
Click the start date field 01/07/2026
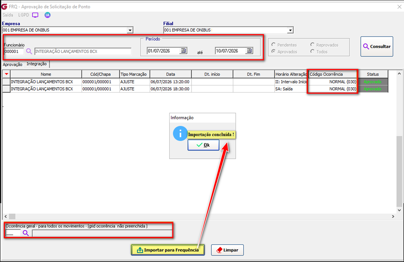[x=163, y=51]
